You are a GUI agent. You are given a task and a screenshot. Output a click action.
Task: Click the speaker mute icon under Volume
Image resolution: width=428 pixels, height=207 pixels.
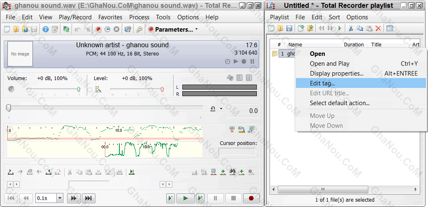pos(11,89)
